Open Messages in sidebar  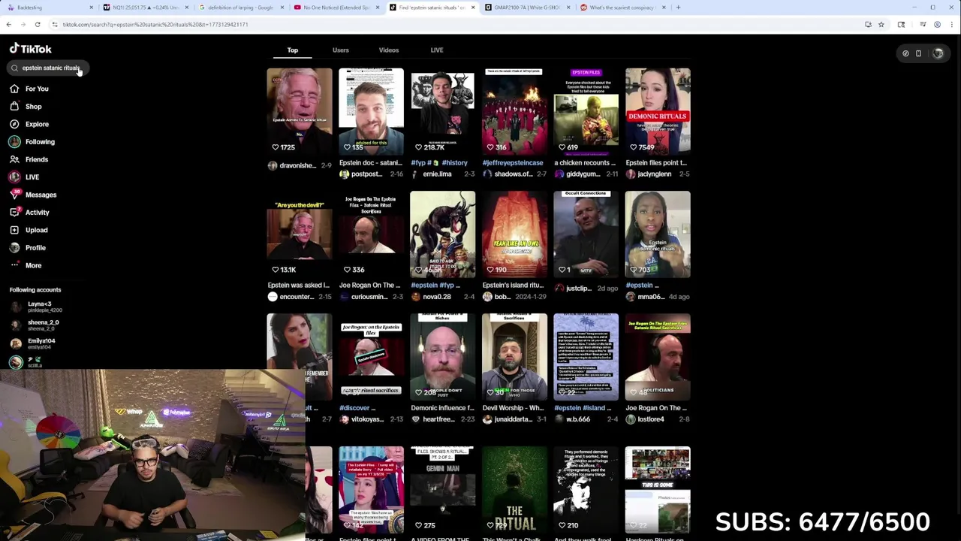coord(33,195)
